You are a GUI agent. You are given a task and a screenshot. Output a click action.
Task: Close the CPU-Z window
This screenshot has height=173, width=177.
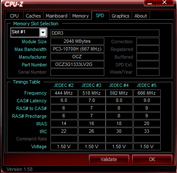click(x=165, y=3)
